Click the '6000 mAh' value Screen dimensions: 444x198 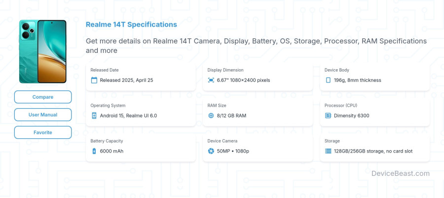click(x=111, y=151)
